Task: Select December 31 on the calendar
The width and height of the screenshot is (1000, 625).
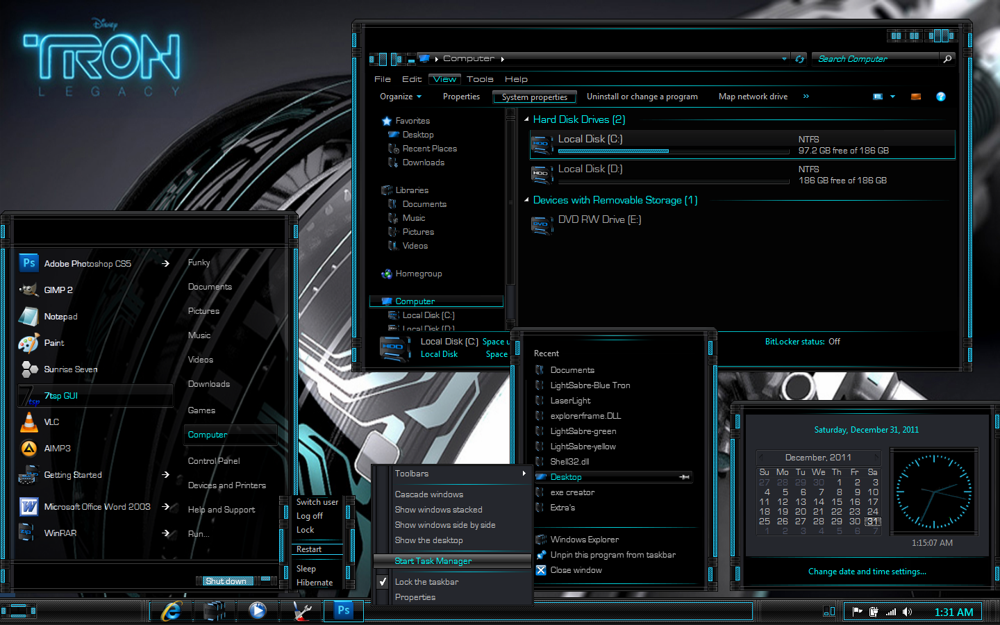Action: coord(873,522)
